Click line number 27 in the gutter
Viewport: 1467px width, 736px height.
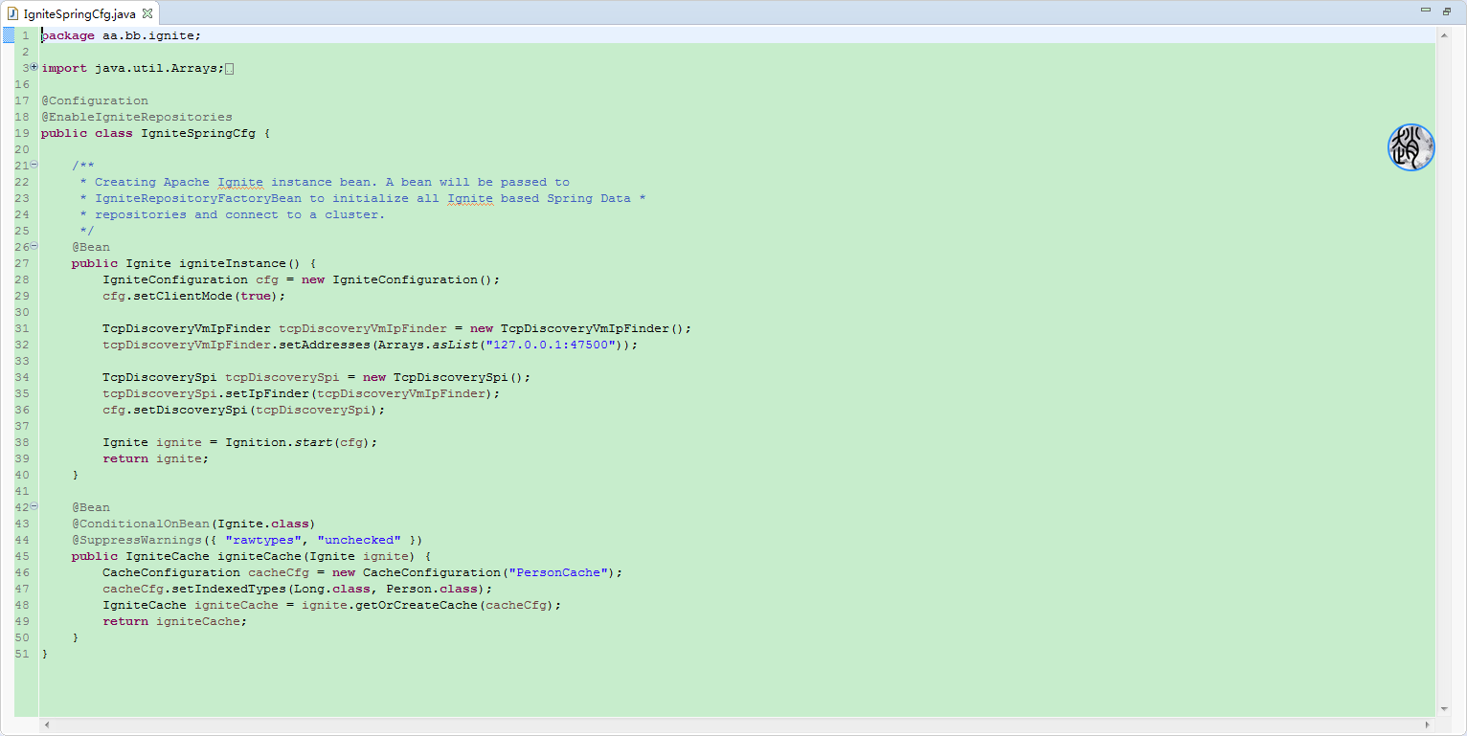tap(22, 262)
